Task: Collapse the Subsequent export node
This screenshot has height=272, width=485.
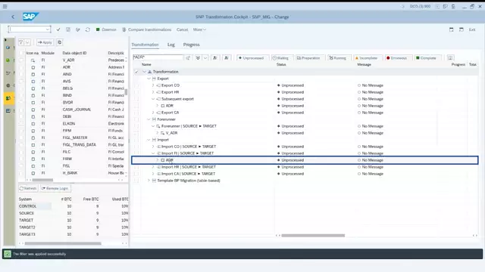Action: click(153, 99)
